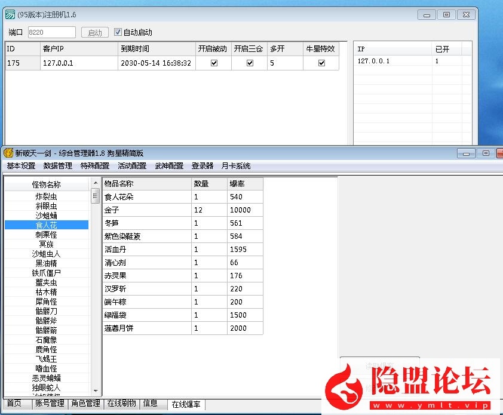Switch to the 账号管理 tab
Viewport: 503px width, 415px height.
pos(50,404)
